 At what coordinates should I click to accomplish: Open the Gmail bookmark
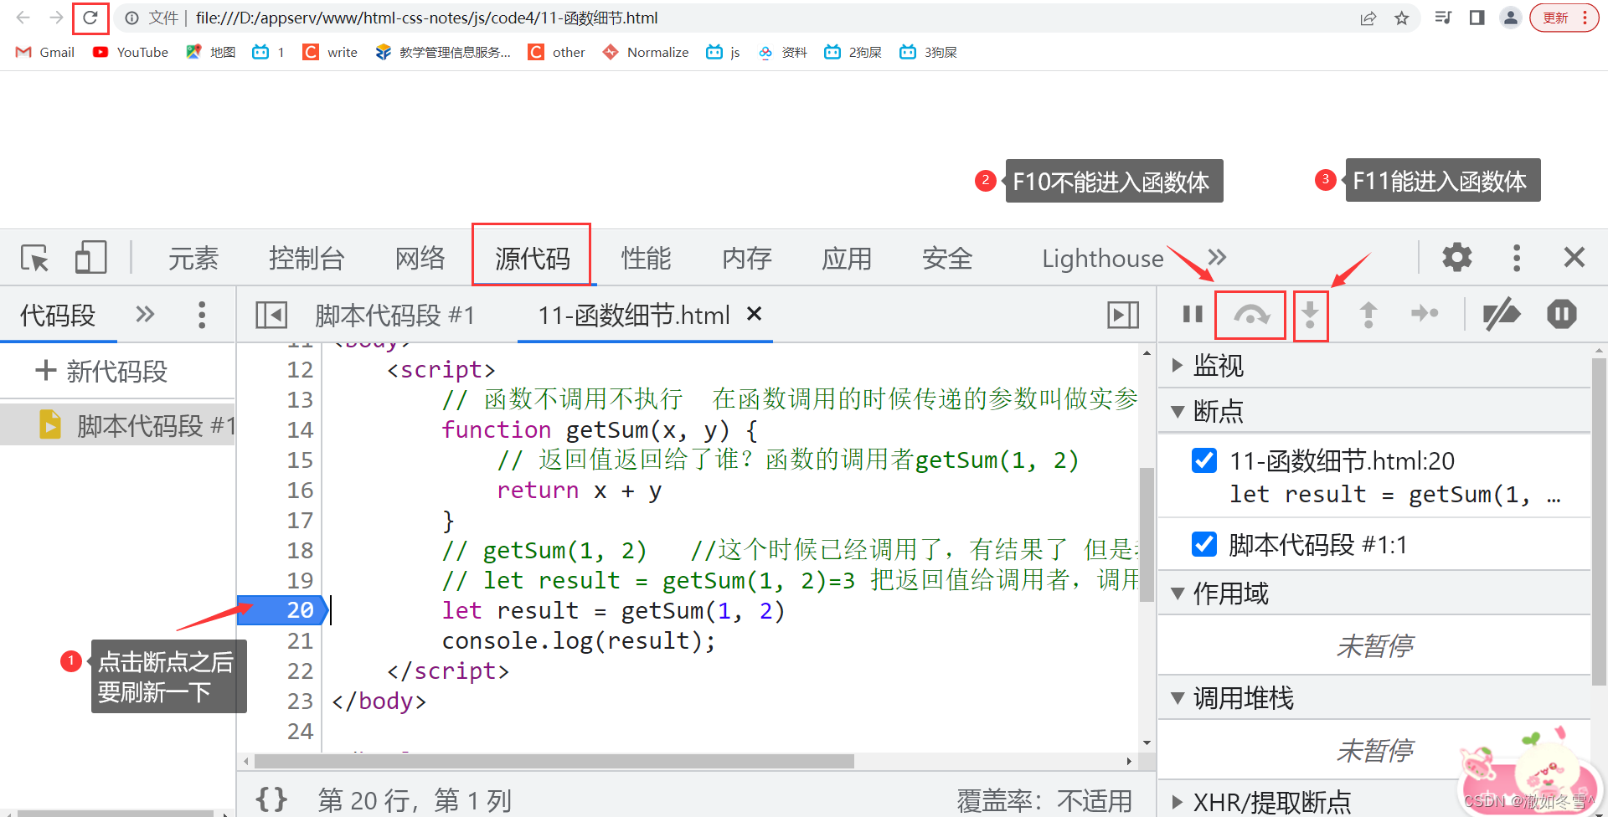pyautogui.click(x=45, y=52)
